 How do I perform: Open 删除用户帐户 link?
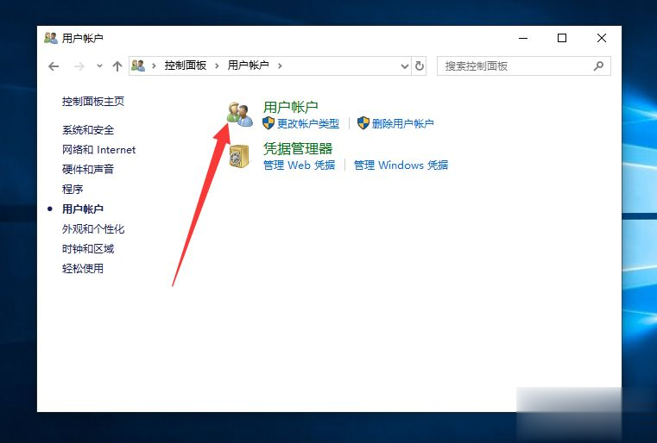point(402,123)
